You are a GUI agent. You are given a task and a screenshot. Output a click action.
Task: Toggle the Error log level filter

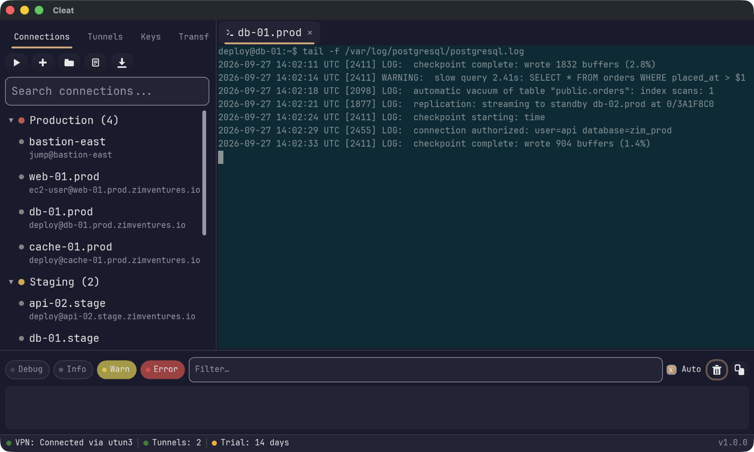162,370
